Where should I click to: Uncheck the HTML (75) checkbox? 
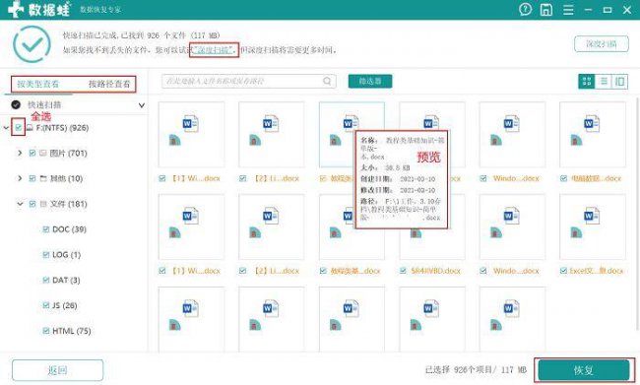tap(46, 331)
